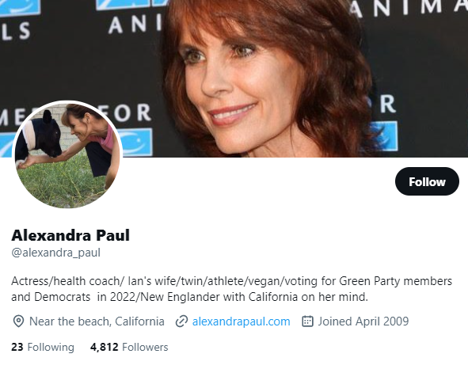Click the 4,812 follower number
The width and height of the screenshot is (468, 369).
105,347
